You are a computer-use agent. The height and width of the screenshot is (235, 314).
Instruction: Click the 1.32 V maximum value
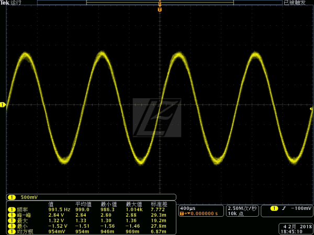click(57, 220)
